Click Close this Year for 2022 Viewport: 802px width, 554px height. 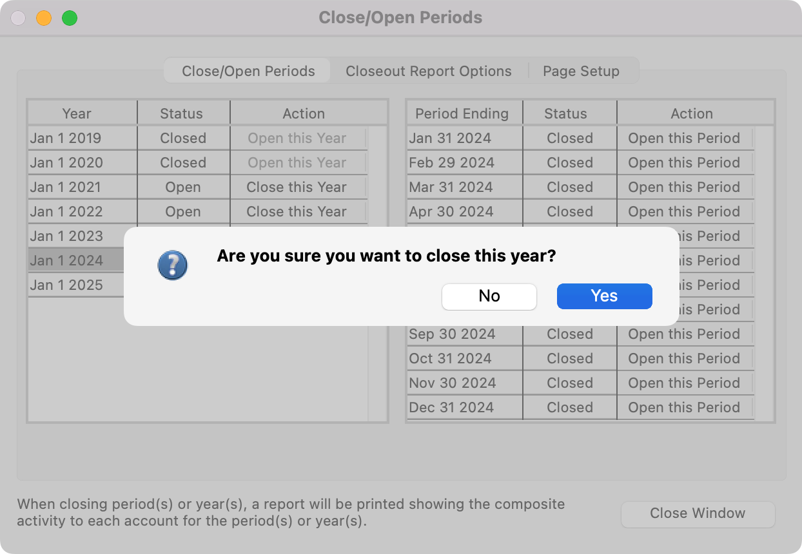tap(297, 212)
